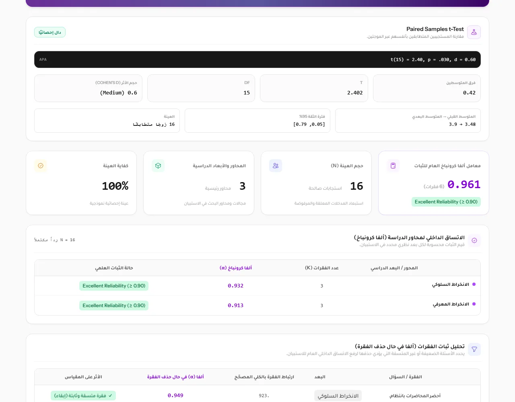Click item count 3 in الانخراط السلوكي row
Viewport: 515px width, 402px height.
[321, 286]
